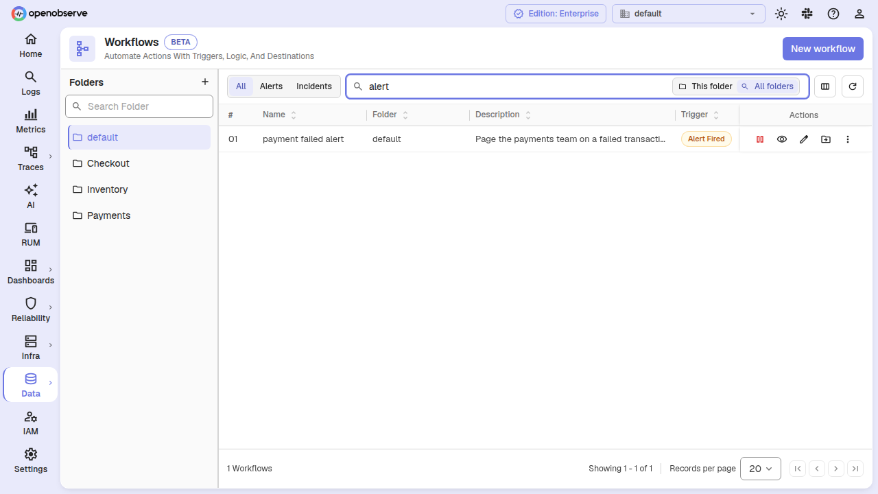Image resolution: width=878 pixels, height=494 pixels.
Task: Expand the Dashboards submenu chevron
Action: tap(51, 270)
